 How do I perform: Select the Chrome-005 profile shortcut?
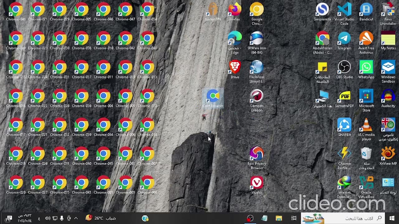pyautogui.click(x=81, y=12)
